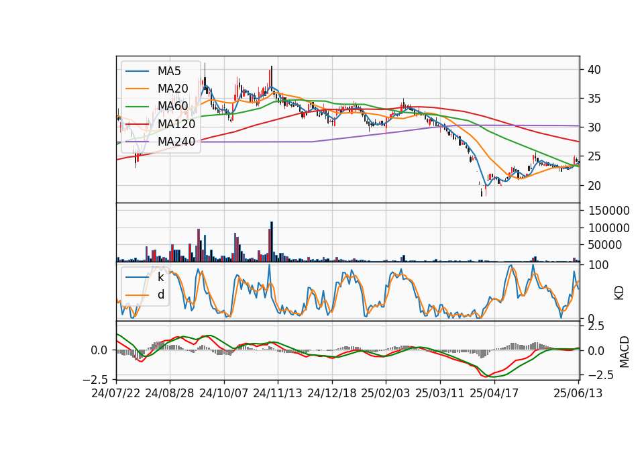Click the volume axis value 50000

coord(605,245)
